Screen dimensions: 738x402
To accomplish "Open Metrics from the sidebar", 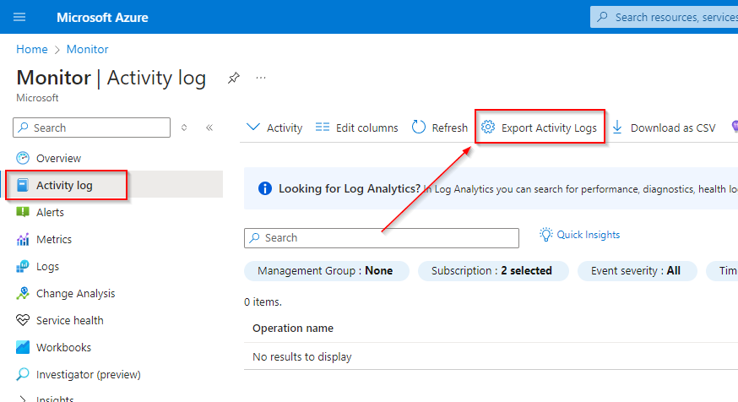I will pyautogui.click(x=53, y=239).
